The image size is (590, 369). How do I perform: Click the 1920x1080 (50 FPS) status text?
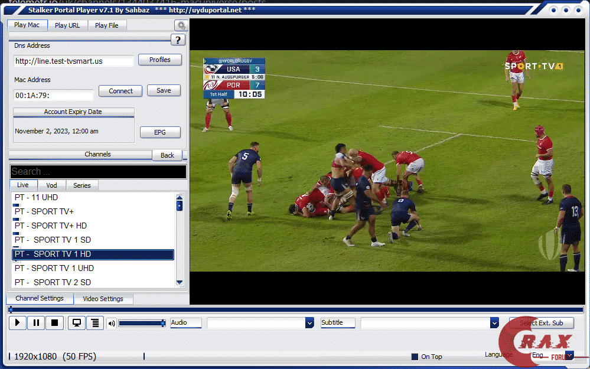coord(55,357)
